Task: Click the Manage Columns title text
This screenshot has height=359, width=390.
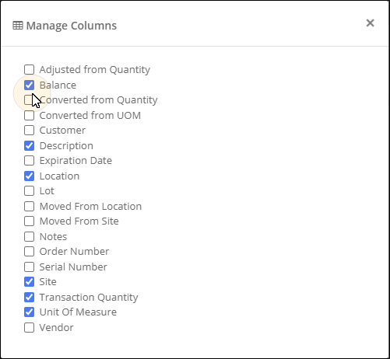Action: point(72,26)
